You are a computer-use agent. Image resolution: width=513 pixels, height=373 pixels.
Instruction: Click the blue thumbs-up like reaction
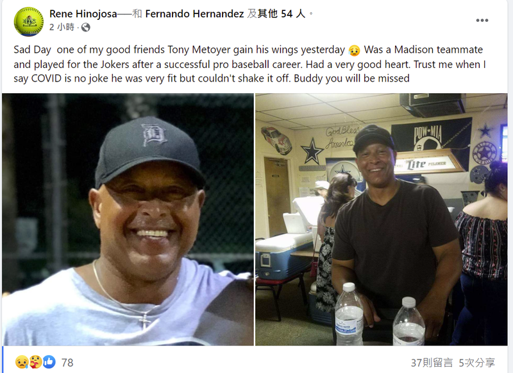pyautogui.click(x=49, y=362)
